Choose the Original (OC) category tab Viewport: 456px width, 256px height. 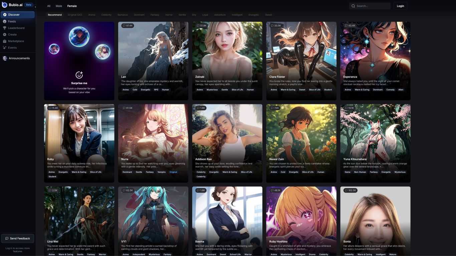pyautogui.click(x=75, y=15)
